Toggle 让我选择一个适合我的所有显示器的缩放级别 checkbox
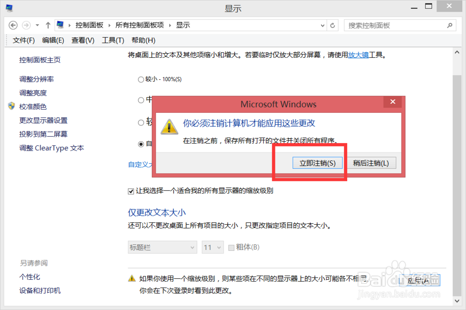The width and height of the screenshot is (466, 310). pos(131,191)
